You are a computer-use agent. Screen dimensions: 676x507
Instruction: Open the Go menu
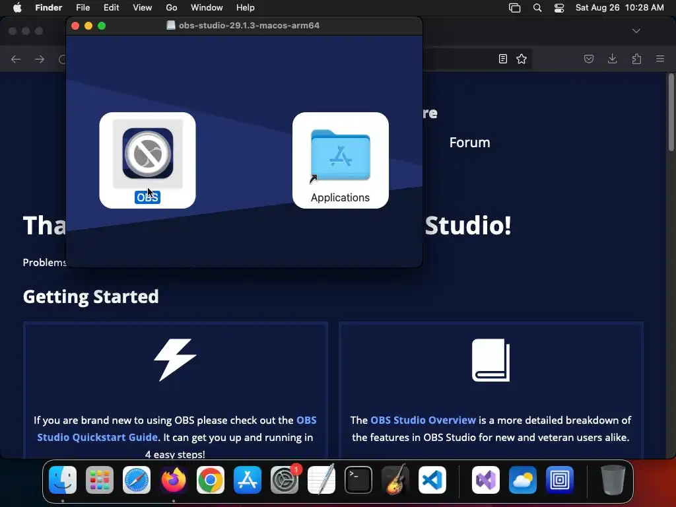coord(171,8)
